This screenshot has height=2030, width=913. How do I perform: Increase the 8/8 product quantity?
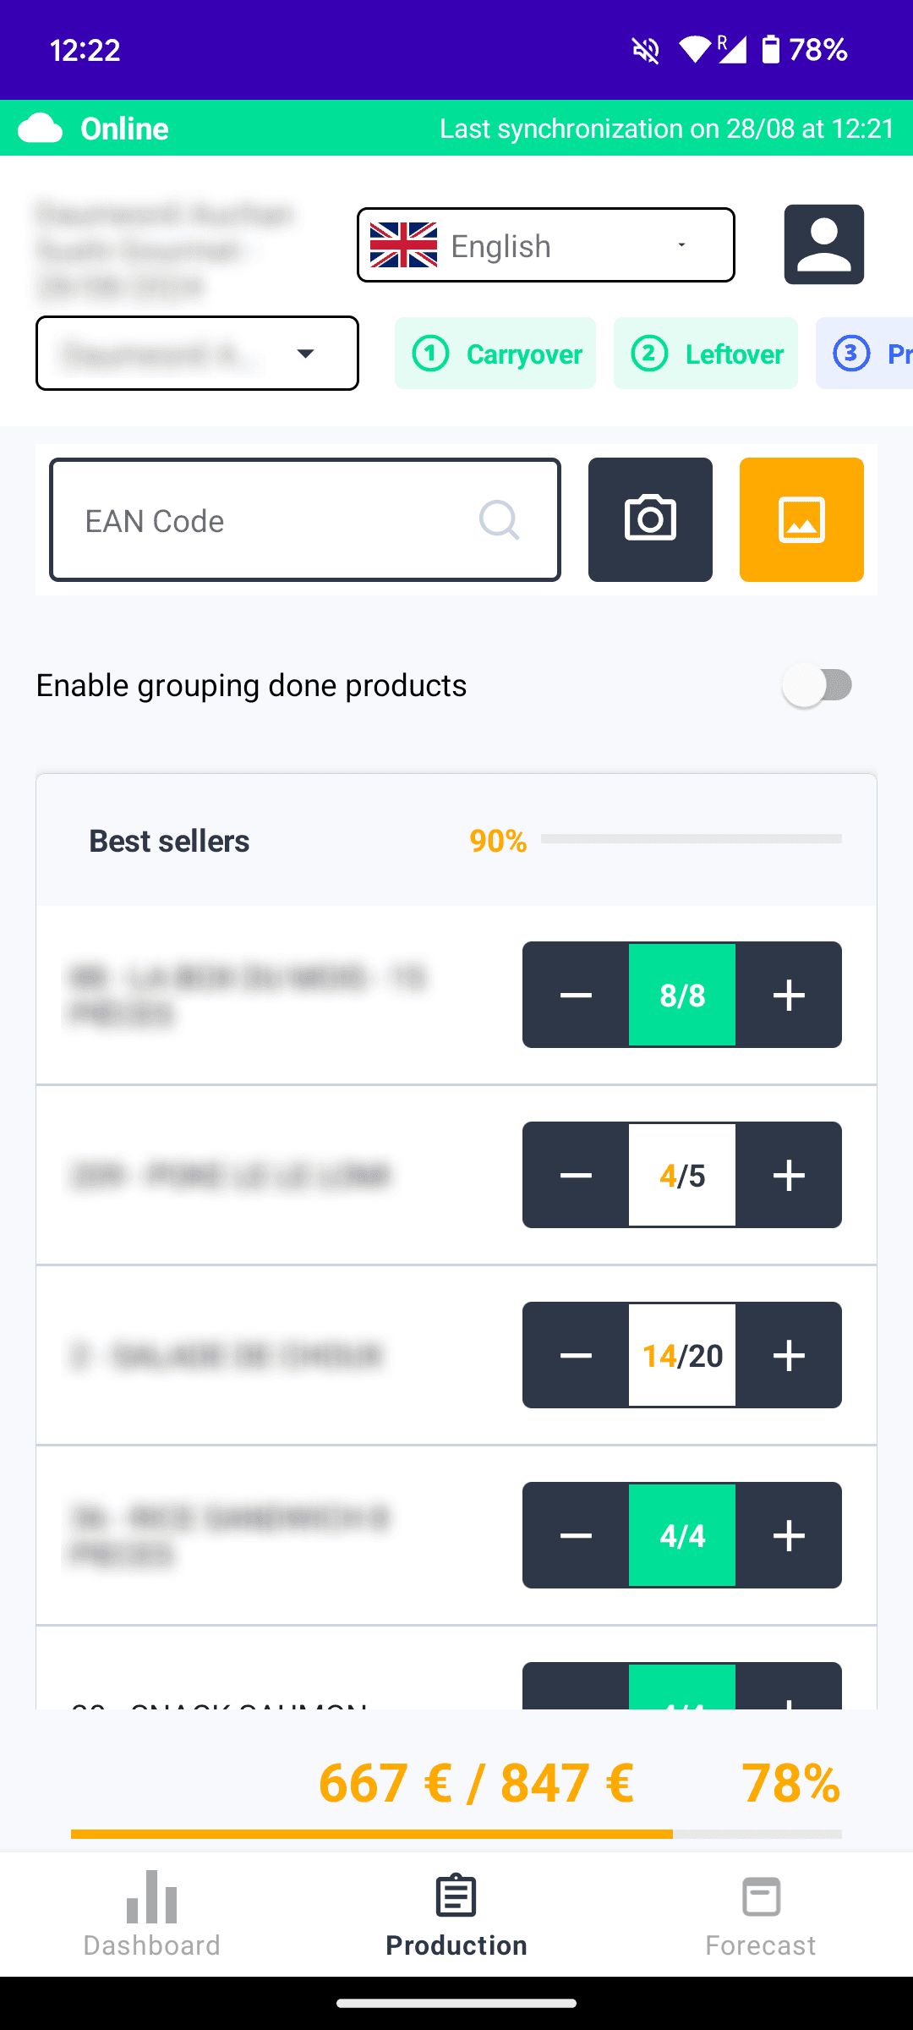point(788,995)
